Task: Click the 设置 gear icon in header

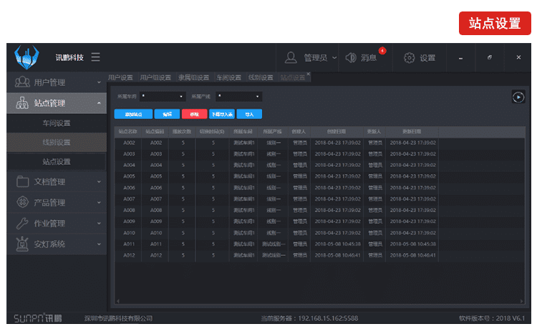Action: click(409, 57)
